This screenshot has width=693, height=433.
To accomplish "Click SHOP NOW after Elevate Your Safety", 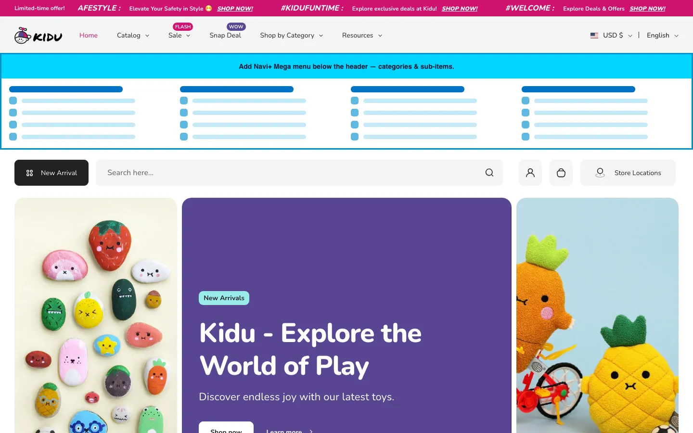I will point(235,9).
